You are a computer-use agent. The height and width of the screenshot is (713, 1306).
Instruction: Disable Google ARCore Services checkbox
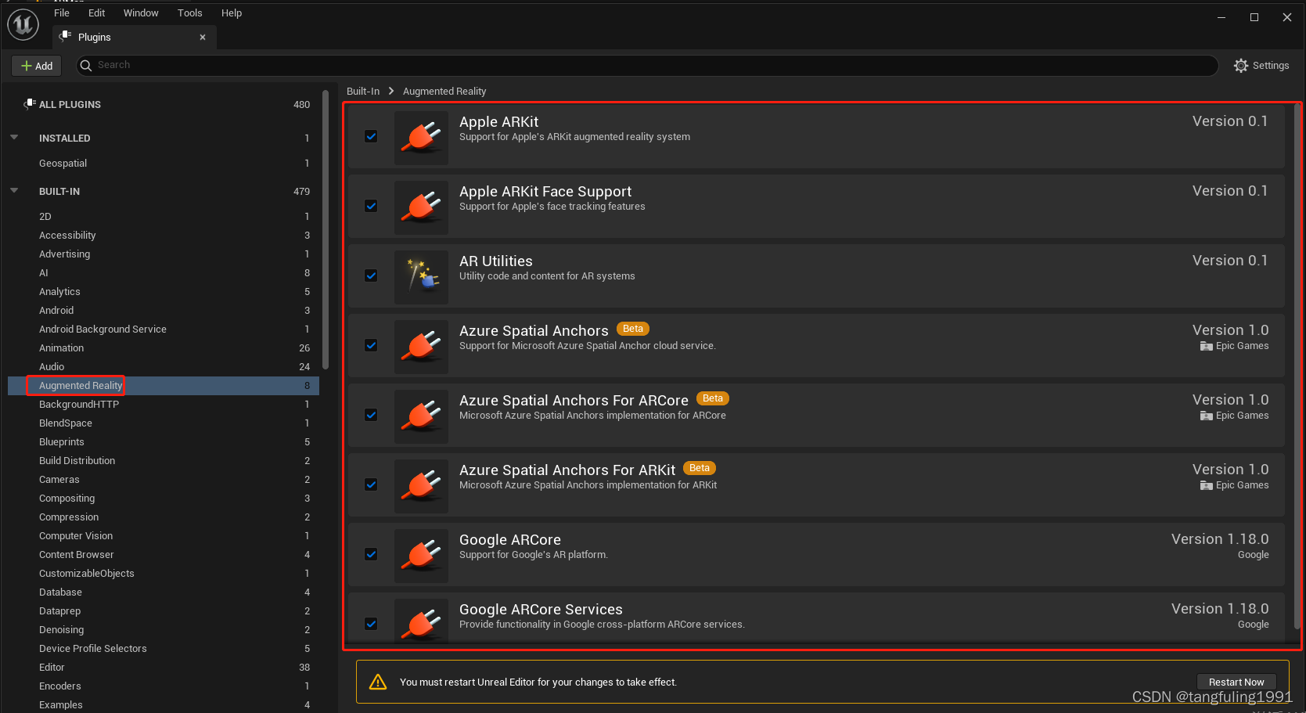tap(371, 624)
